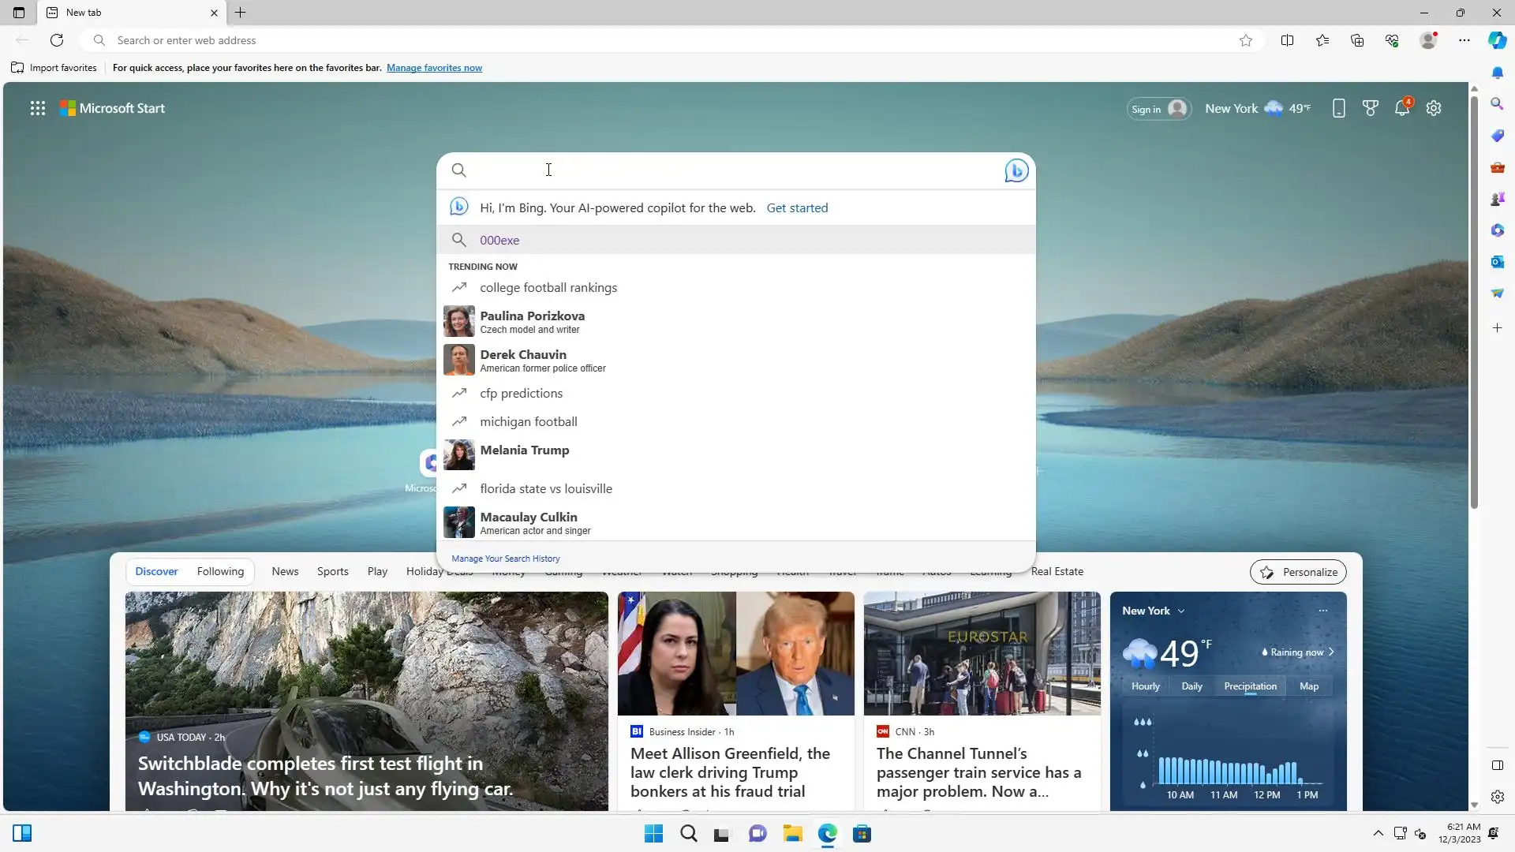Click the Copilot icon in the toolbar
The image size is (1515, 852).
point(1497,40)
